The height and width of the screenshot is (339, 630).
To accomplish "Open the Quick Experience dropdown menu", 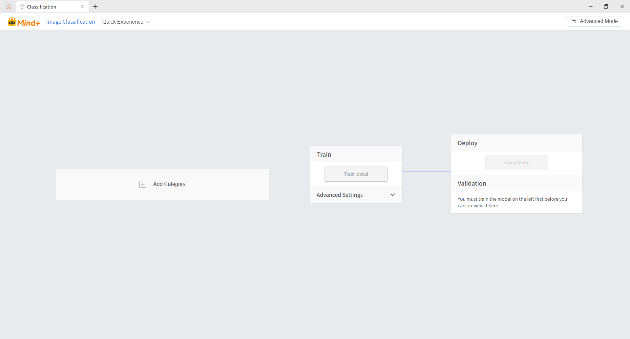I will pyautogui.click(x=126, y=22).
